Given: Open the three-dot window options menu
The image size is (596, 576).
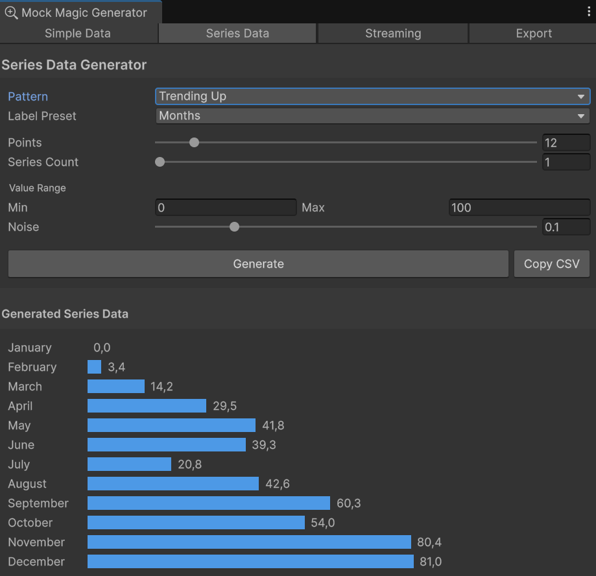Looking at the screenshot, I should tap(589, 12).
